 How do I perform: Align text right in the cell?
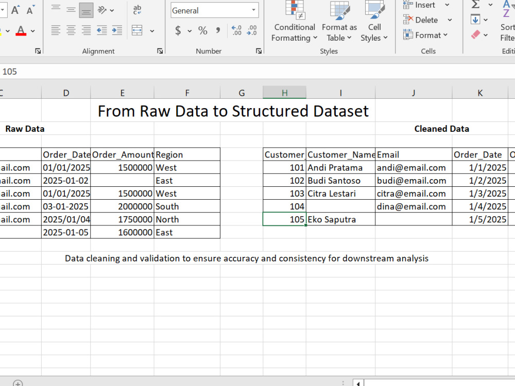[86, 30]
